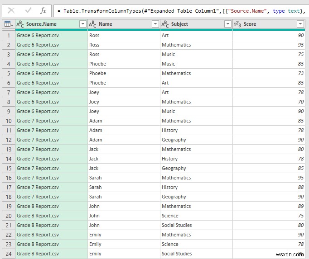The width and height of the screenshot is (309, 259).
Task: Select row number 1
Action: click(x=9, y=35)
